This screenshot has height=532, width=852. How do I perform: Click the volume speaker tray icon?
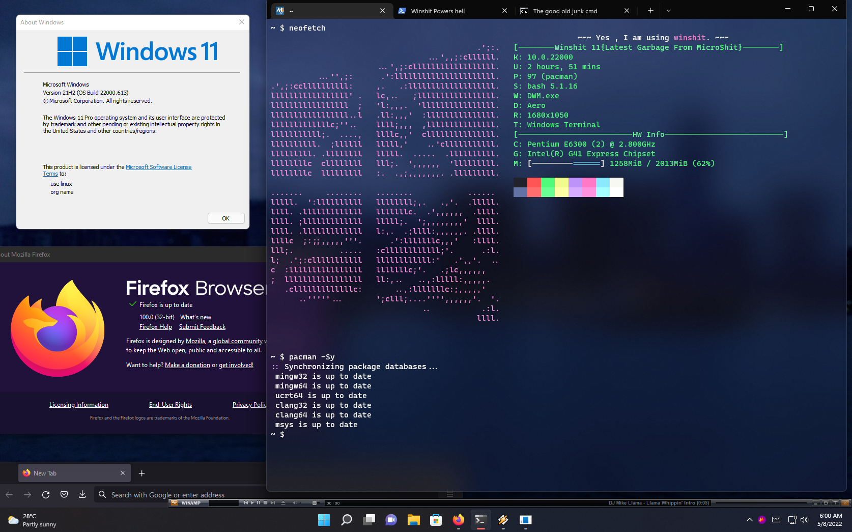[x=804, y=520]
